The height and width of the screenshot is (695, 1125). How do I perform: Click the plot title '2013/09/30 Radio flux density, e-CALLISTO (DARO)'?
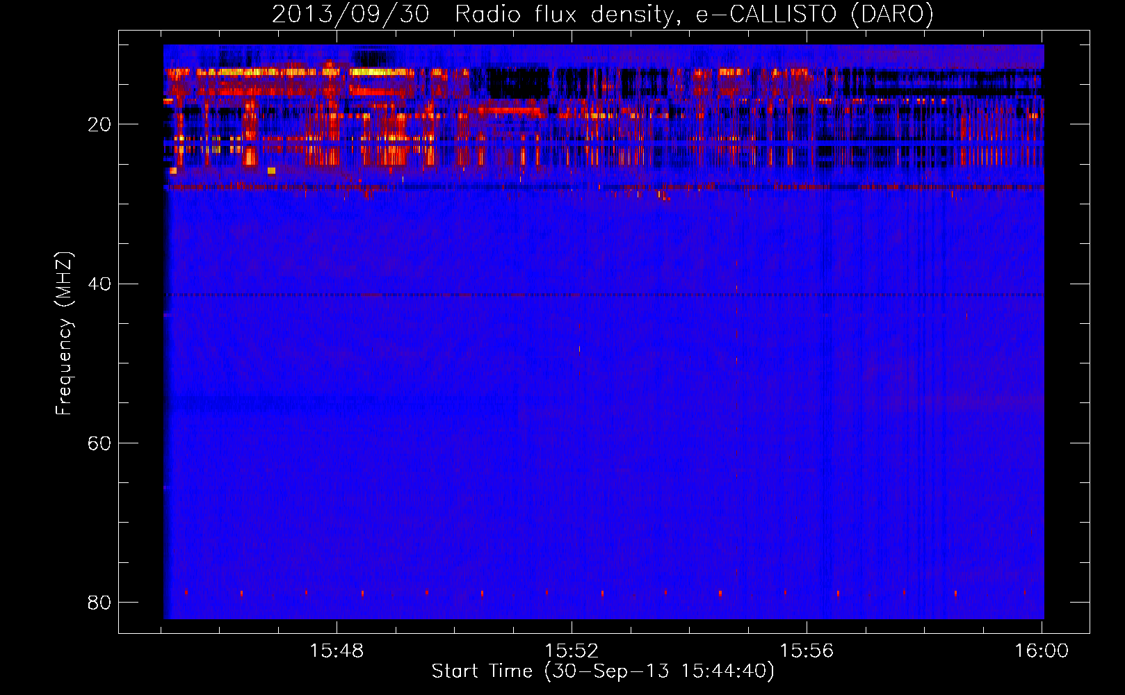coord(603,14)
